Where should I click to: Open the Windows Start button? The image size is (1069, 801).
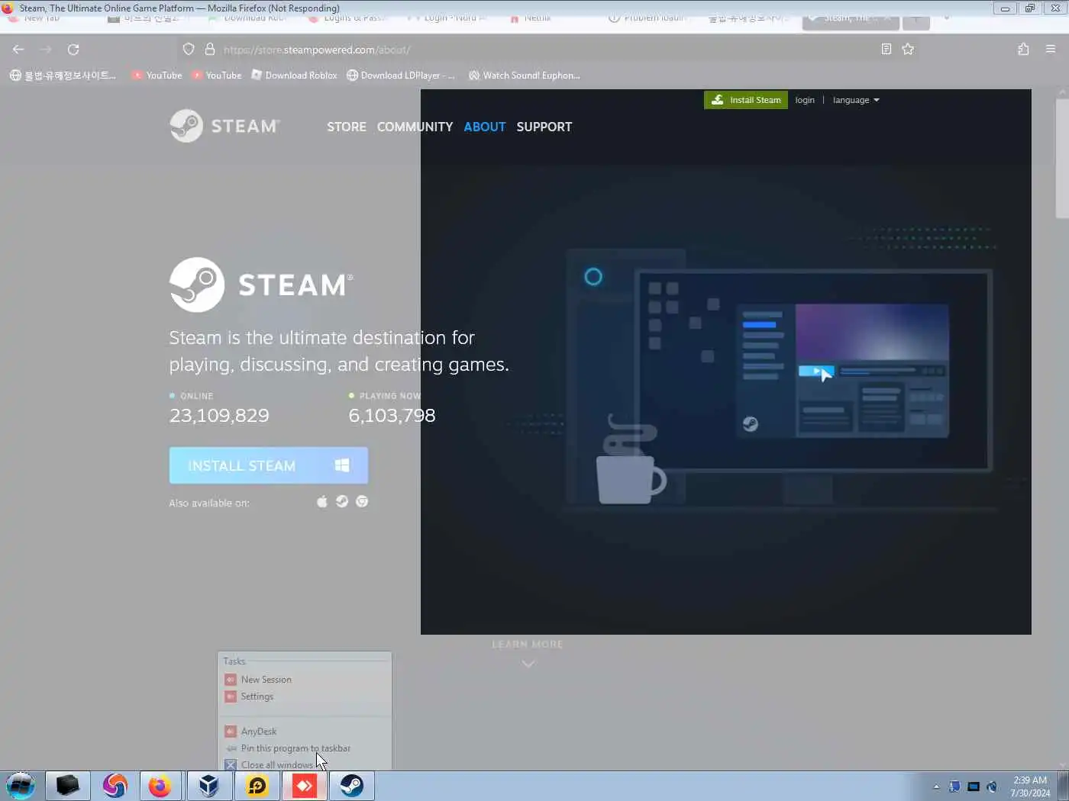21,786
